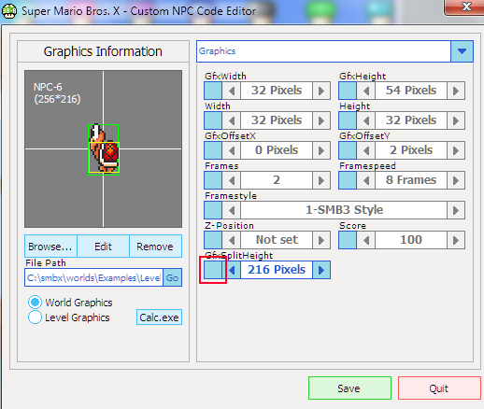Increase GfxHeight with right arrow
Screen dimensions: 484x409
[x=456, y=91]
